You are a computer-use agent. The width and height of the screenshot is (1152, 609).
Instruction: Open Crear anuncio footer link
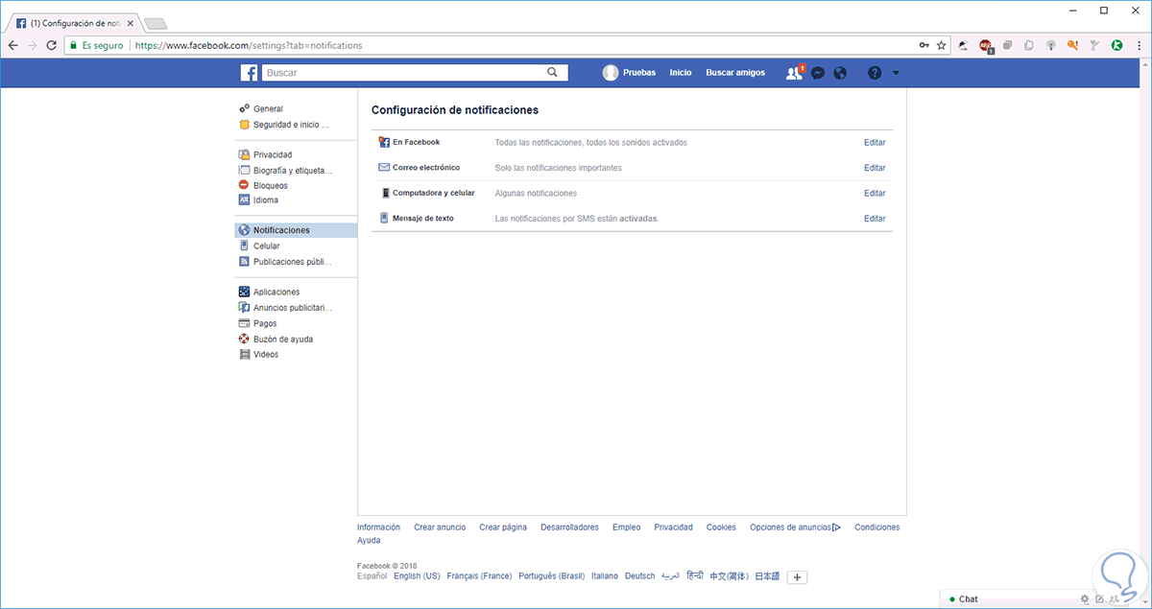(440, 527)
